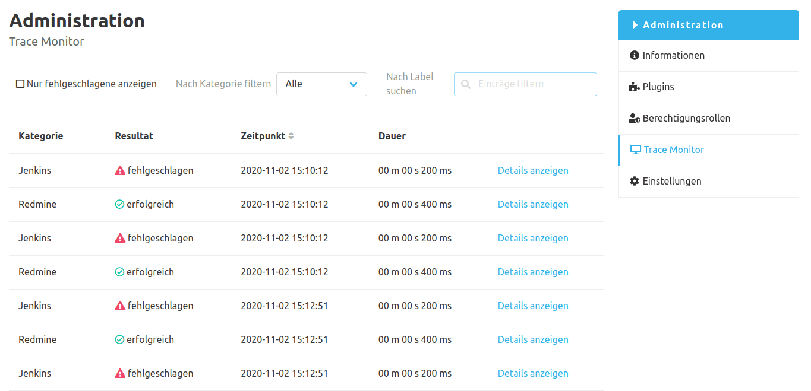
Task: Click the Administration play icon in sidebar
Action: pos(635,25)
